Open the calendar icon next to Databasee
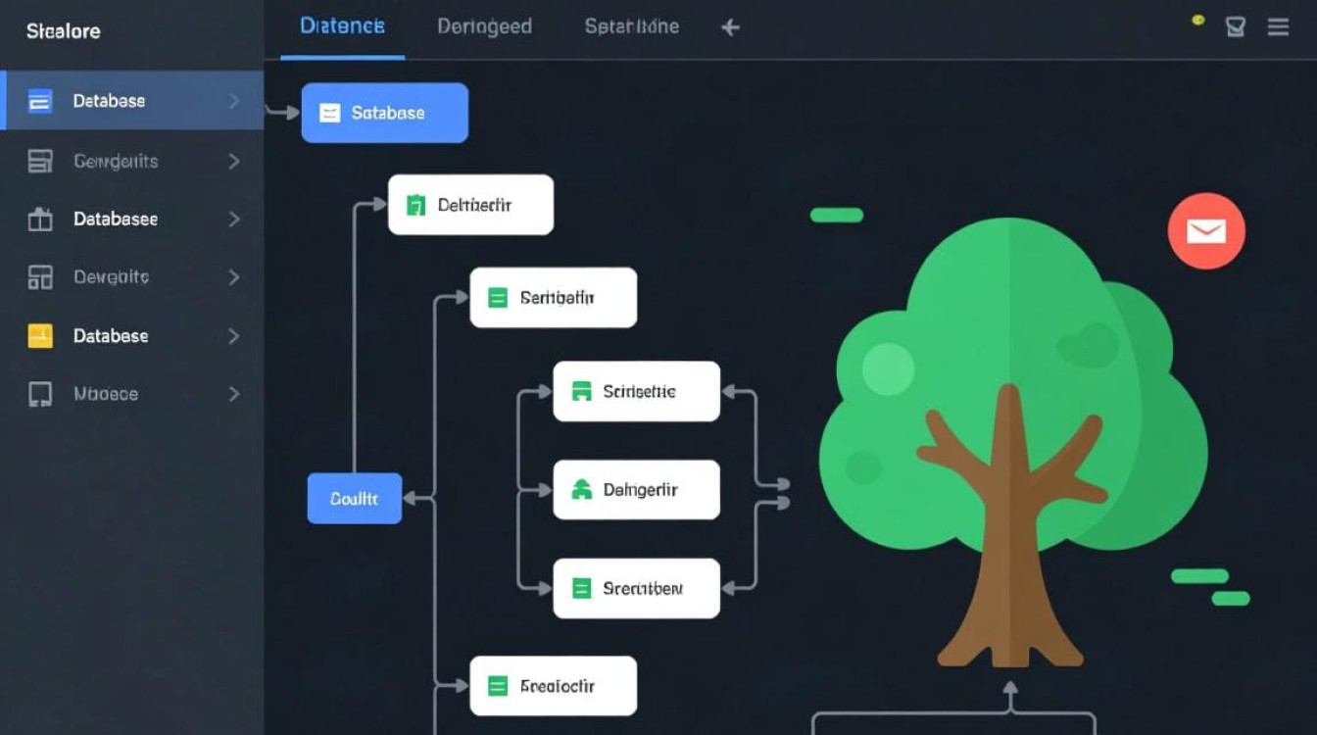 (40, 219)
